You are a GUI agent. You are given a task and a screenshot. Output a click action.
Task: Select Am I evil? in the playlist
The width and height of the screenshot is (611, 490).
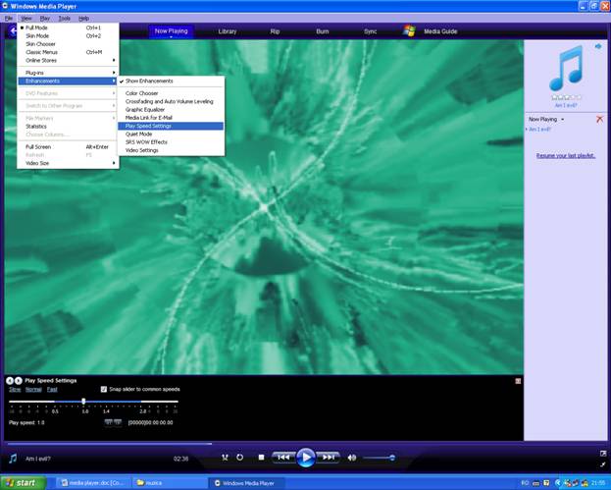[x=539, y=130]
